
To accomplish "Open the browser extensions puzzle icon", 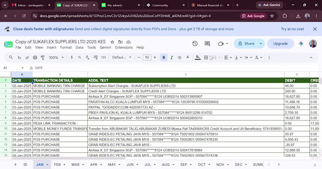I will (x=285, y=16).
